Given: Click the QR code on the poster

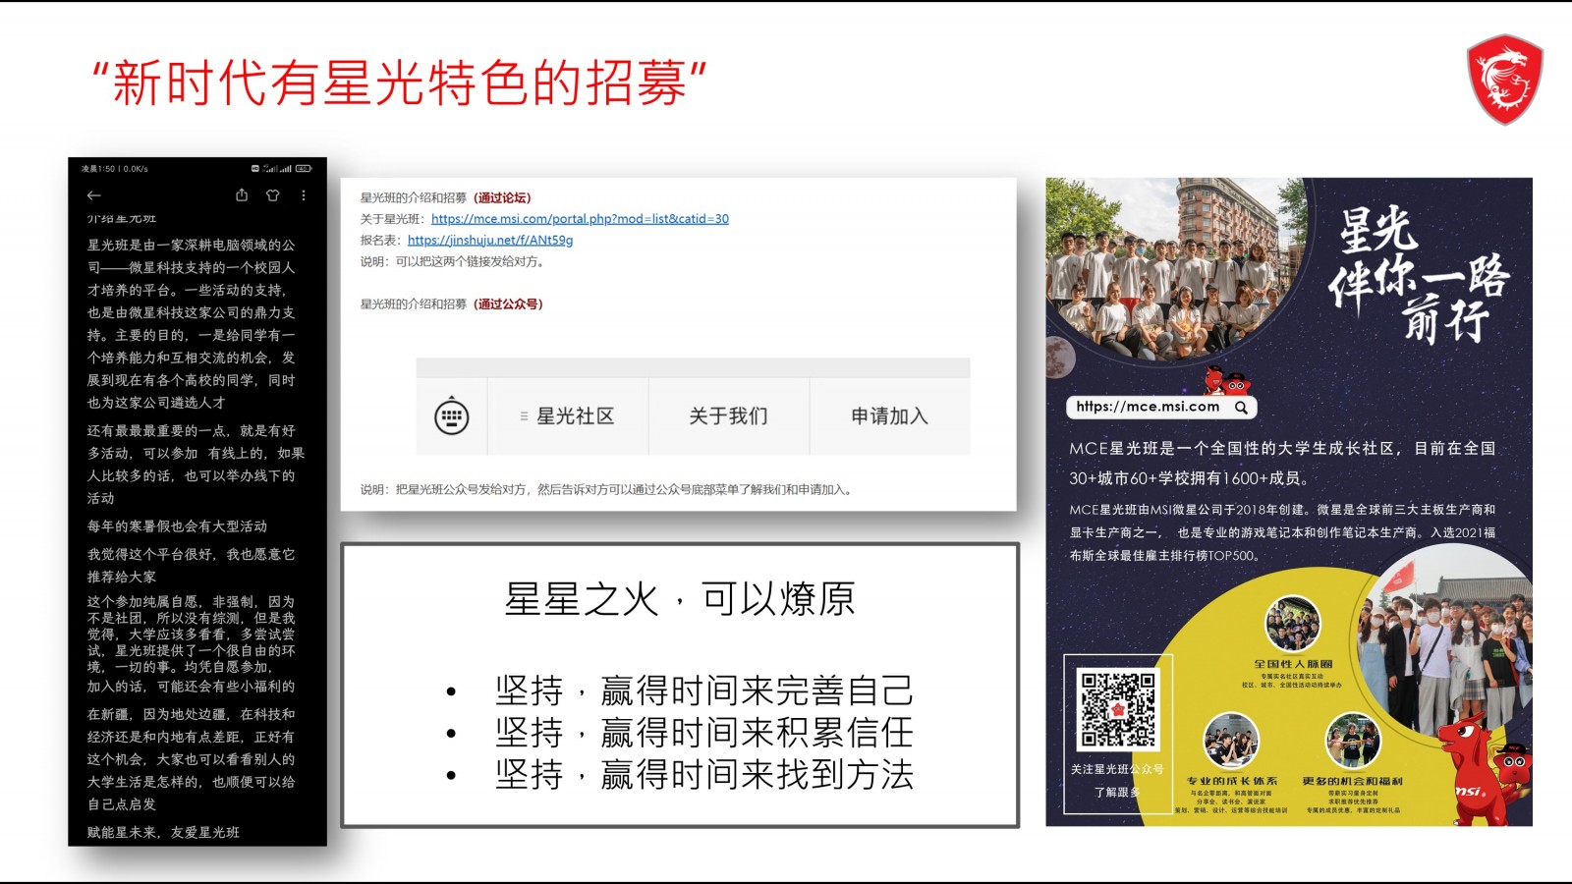Looking at the screenshot, I should tap(1118, 709).
